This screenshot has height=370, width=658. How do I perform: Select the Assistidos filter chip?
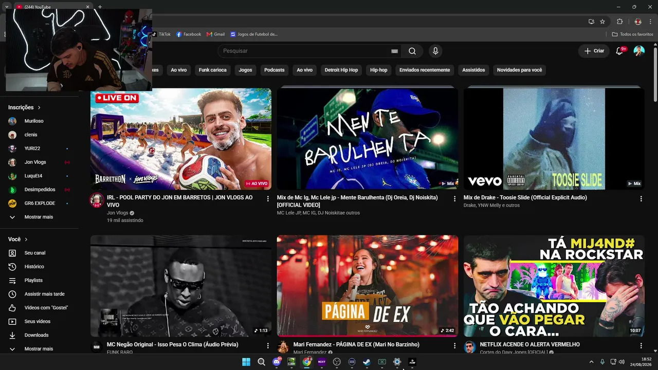[473, 70]
